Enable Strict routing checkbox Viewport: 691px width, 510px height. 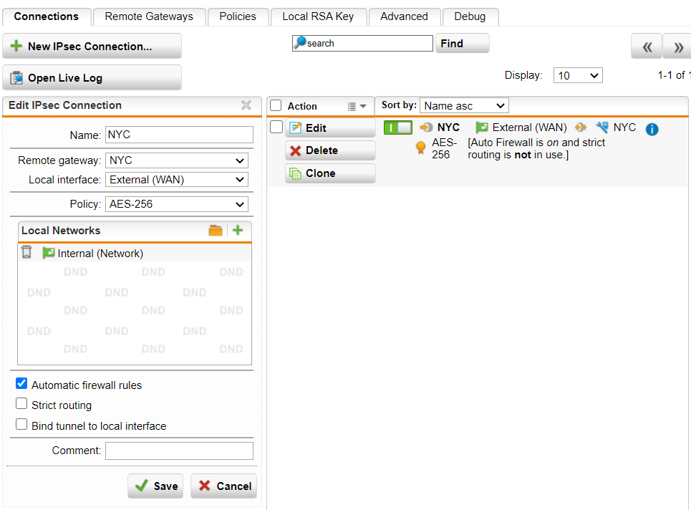pos(21,404)
